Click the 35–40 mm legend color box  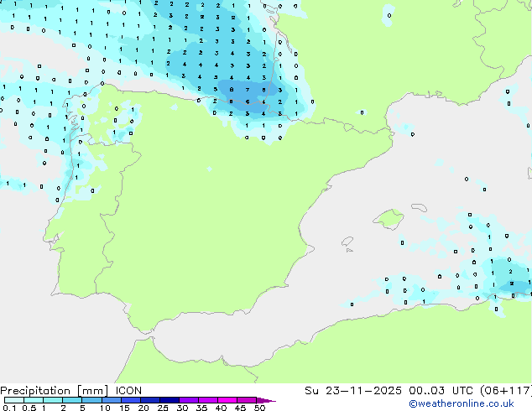(x=207, y=400)
